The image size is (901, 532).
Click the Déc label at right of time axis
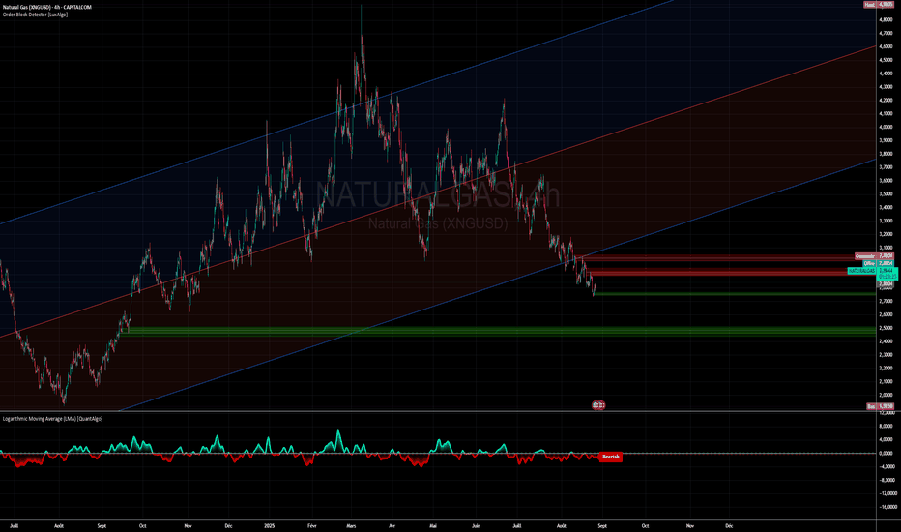tap(729, 525)
